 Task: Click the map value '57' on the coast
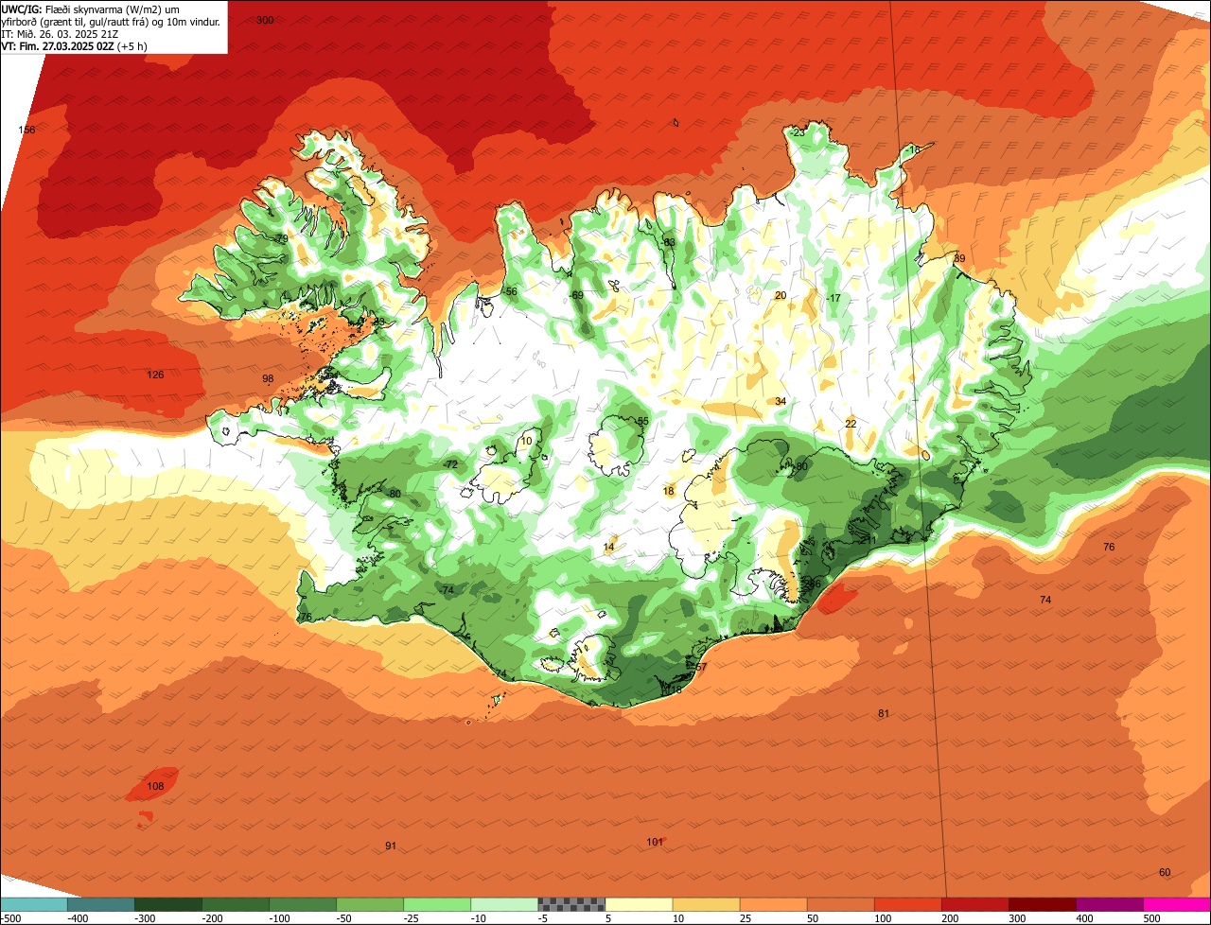pos(701,667)
